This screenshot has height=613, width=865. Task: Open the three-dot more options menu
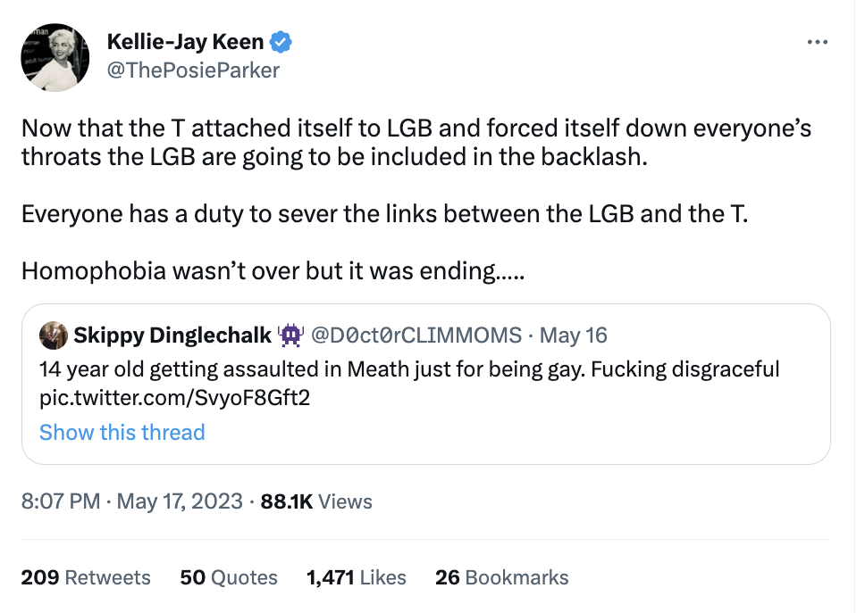pyautogui.click(x=817, y=42)
